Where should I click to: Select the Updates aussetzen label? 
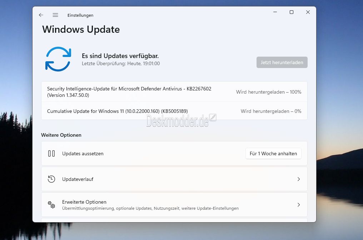[83, 154]
